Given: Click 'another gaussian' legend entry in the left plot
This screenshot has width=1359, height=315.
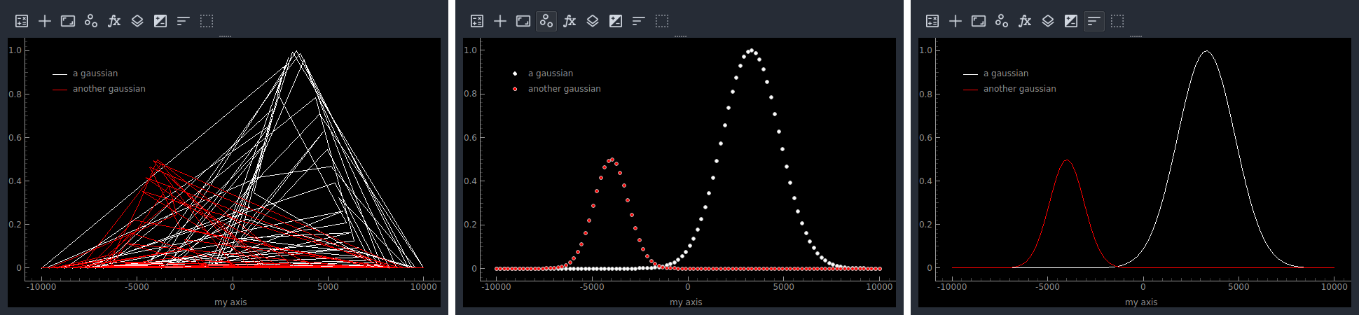Looking at the screenshot, I should (x=109, y=89).
